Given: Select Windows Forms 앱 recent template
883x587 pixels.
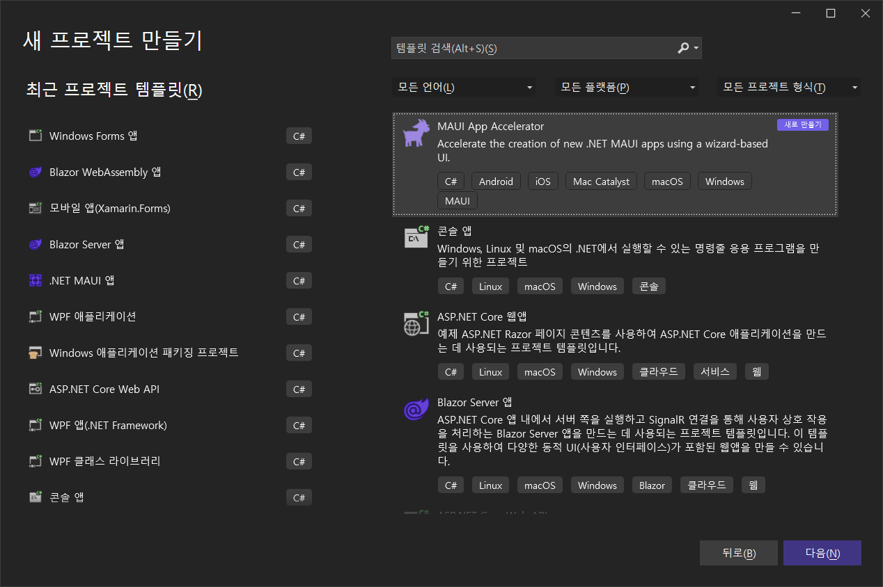Looking at the screenshot, I should (170, 136).
